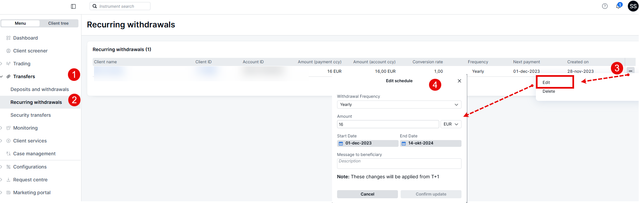Click the Cancel button
The height and width of the screenshot is (203, 639).
pyautogui.click(x=367, y=194)
